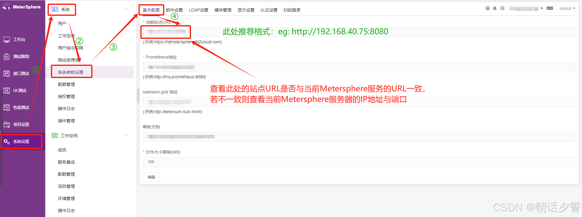
Task: Click the 工作空间 list icon
Action: (x=55, y=136)
